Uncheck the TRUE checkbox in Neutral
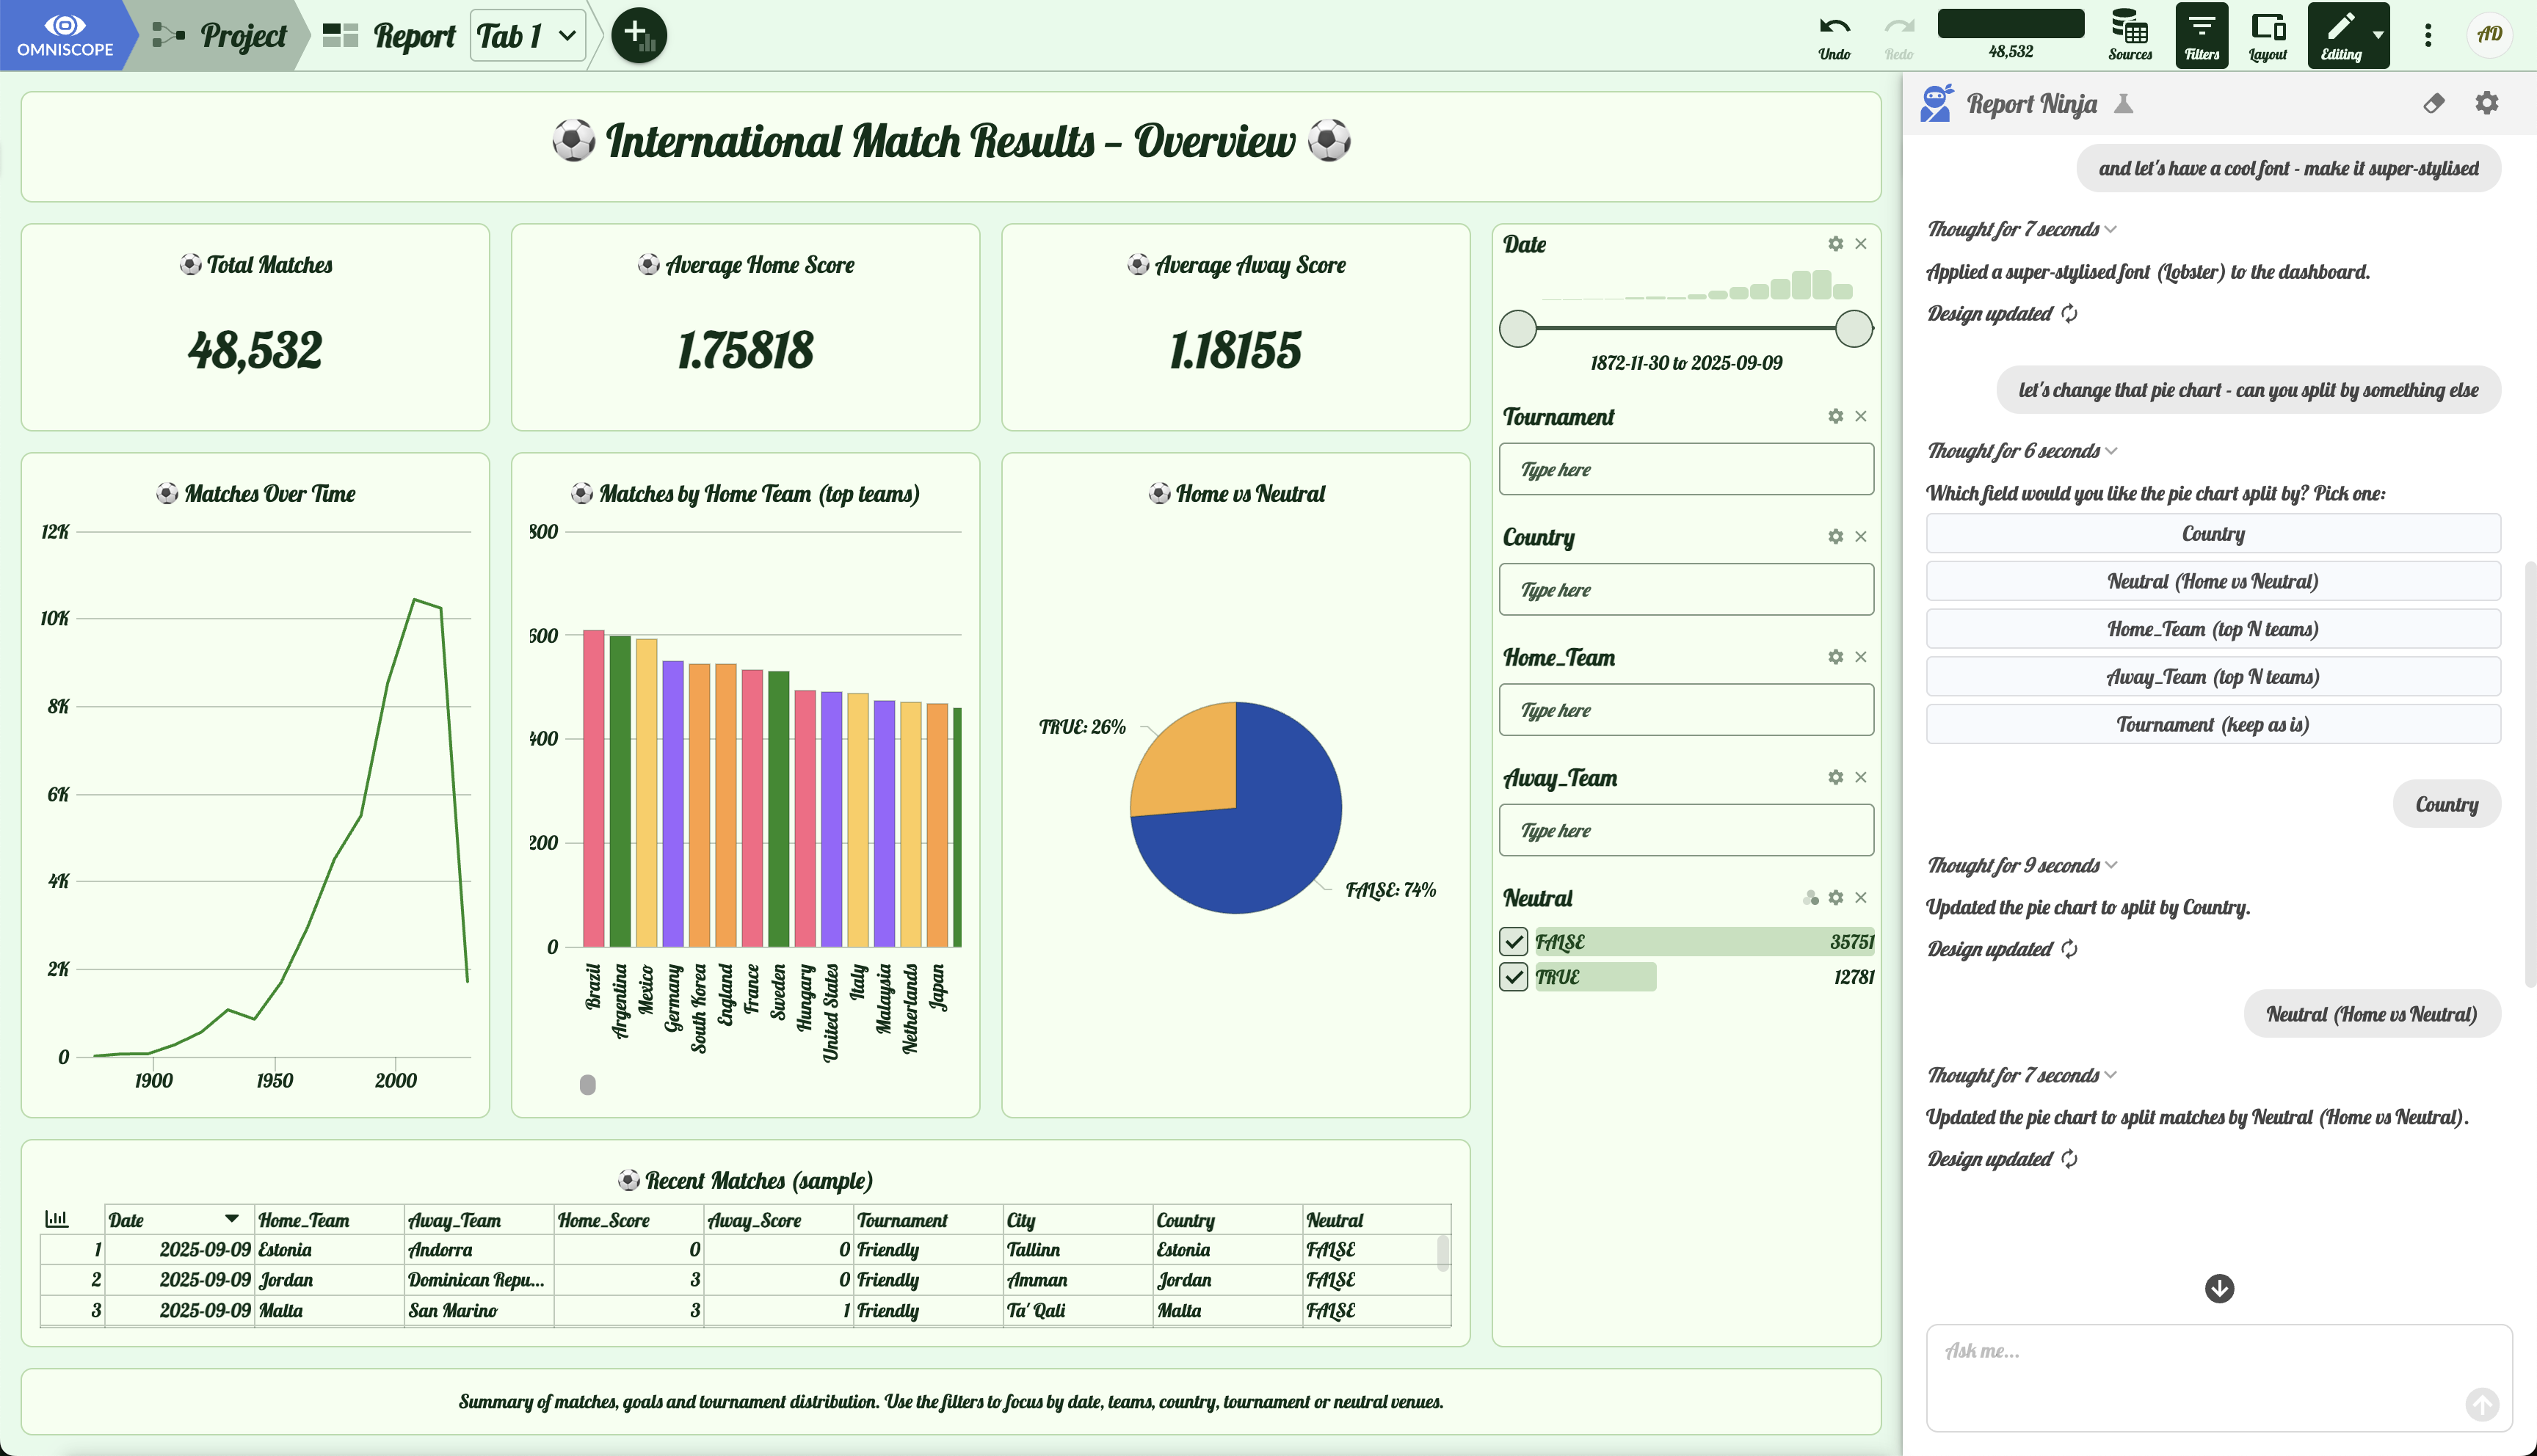The height and width of the screenshot is (1456, 2537). [x=1513, y=977]
